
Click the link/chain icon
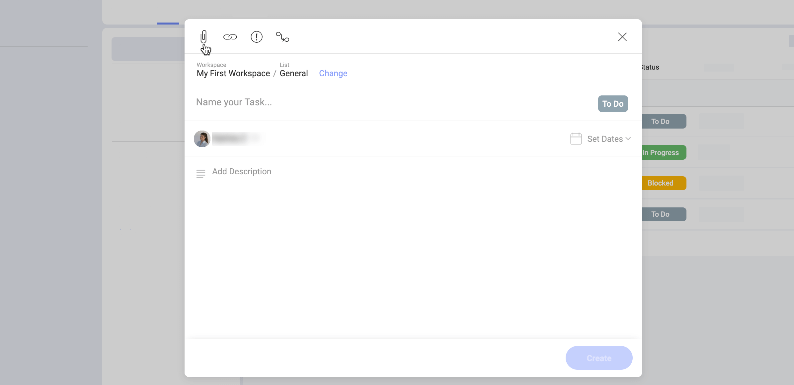230,36
